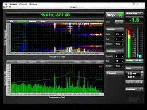Collapse the Frequency Response settings section header
This screenshot has width=147, height=110.
115,51
